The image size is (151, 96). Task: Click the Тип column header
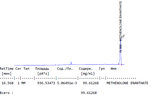click(26, 69)
